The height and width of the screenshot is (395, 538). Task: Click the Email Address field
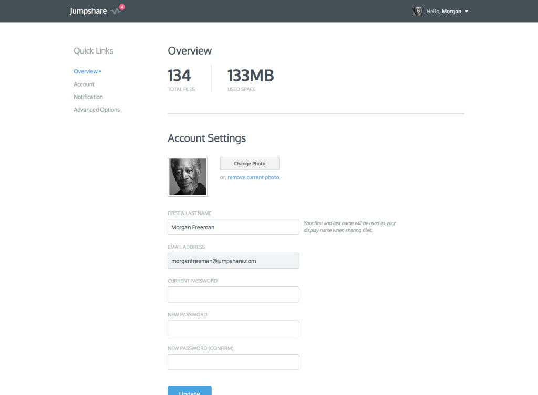click(233, 261)
